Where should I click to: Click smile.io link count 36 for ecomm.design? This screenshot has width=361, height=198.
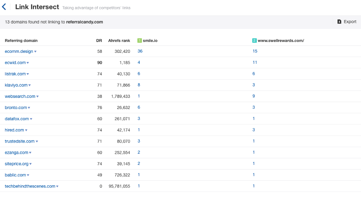click(140, 51)
